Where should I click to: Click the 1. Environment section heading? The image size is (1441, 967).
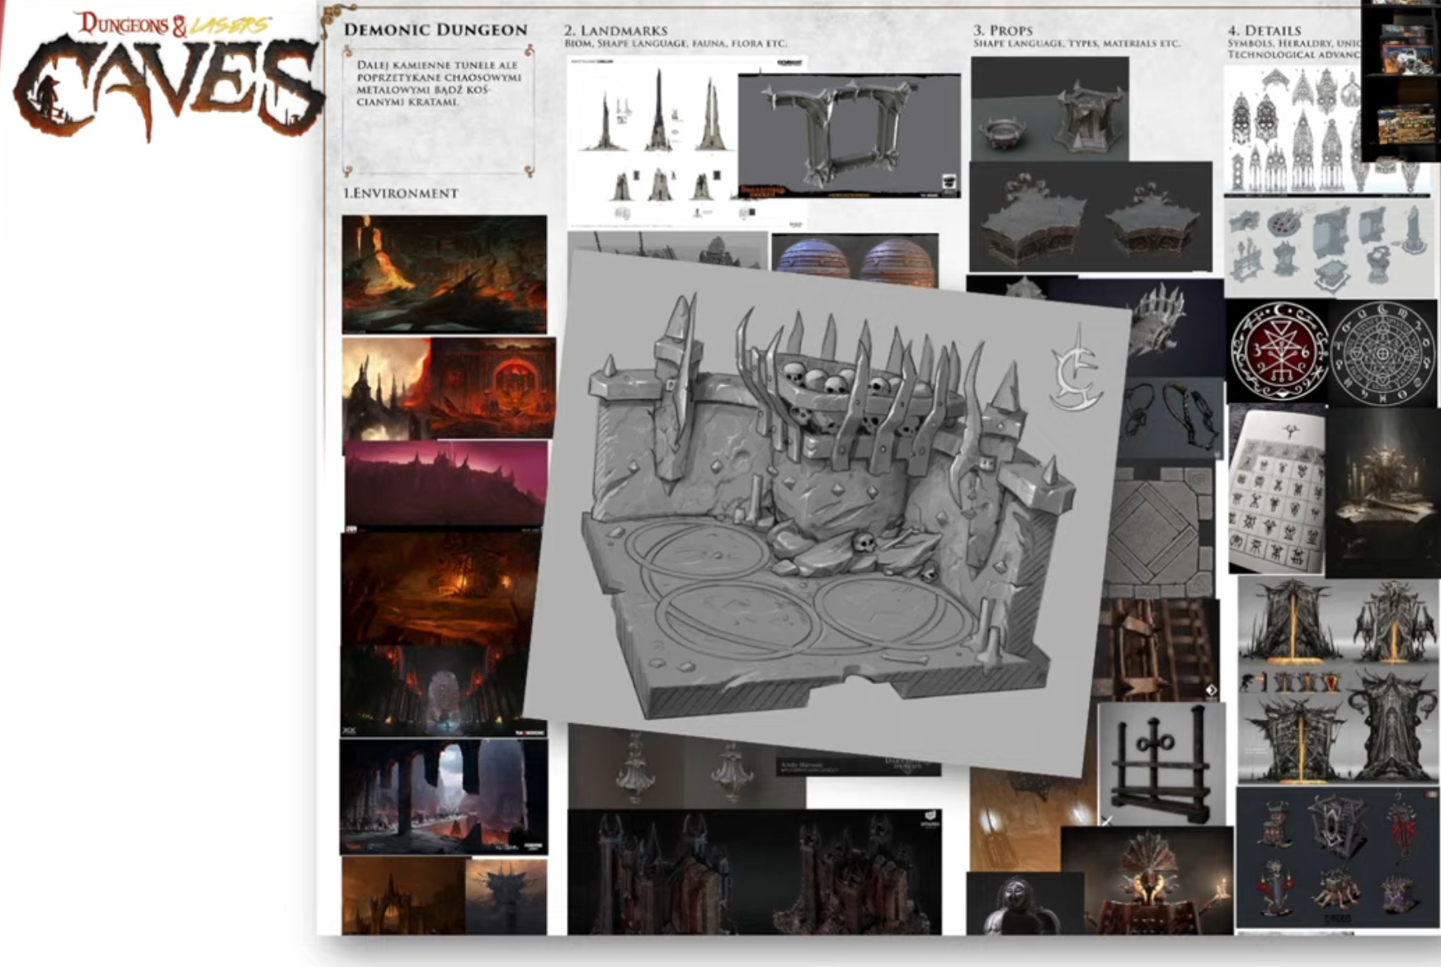tap(400, 193)
